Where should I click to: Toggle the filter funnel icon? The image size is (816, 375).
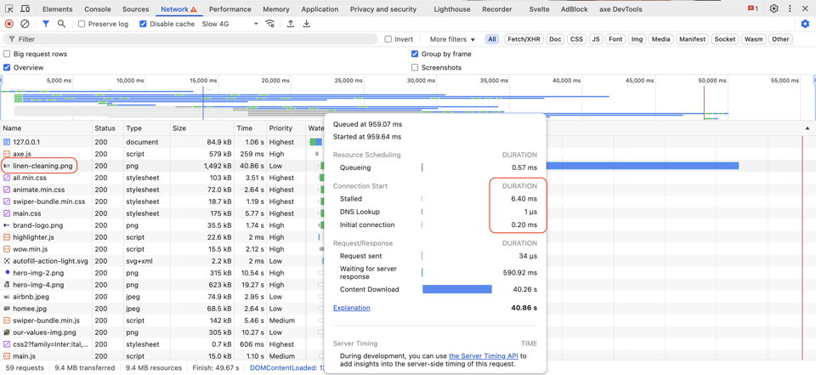click(46, 24)
